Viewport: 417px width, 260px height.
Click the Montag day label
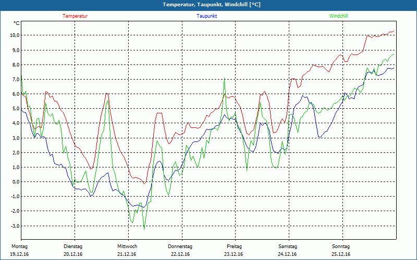pyautogui.click(x=19, y=246)
